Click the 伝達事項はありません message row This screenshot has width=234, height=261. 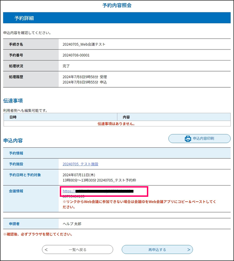pos(117,124)
